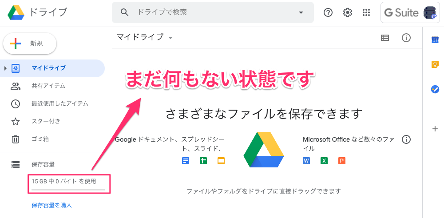This screenshot has height=218, width=444.
Task: Switch to list view layout
Action: pos(385,38)
